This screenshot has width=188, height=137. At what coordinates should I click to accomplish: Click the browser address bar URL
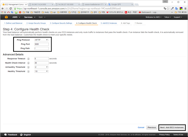[69, 9]
